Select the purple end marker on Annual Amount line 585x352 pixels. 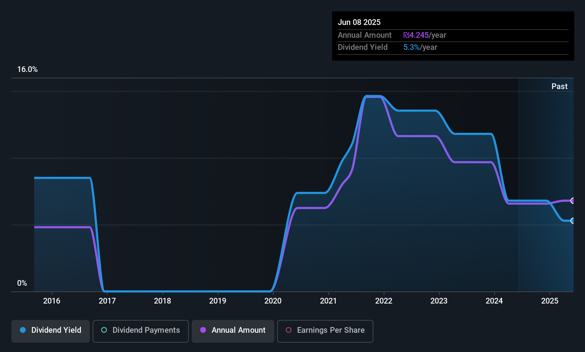[x=573, y=201]
